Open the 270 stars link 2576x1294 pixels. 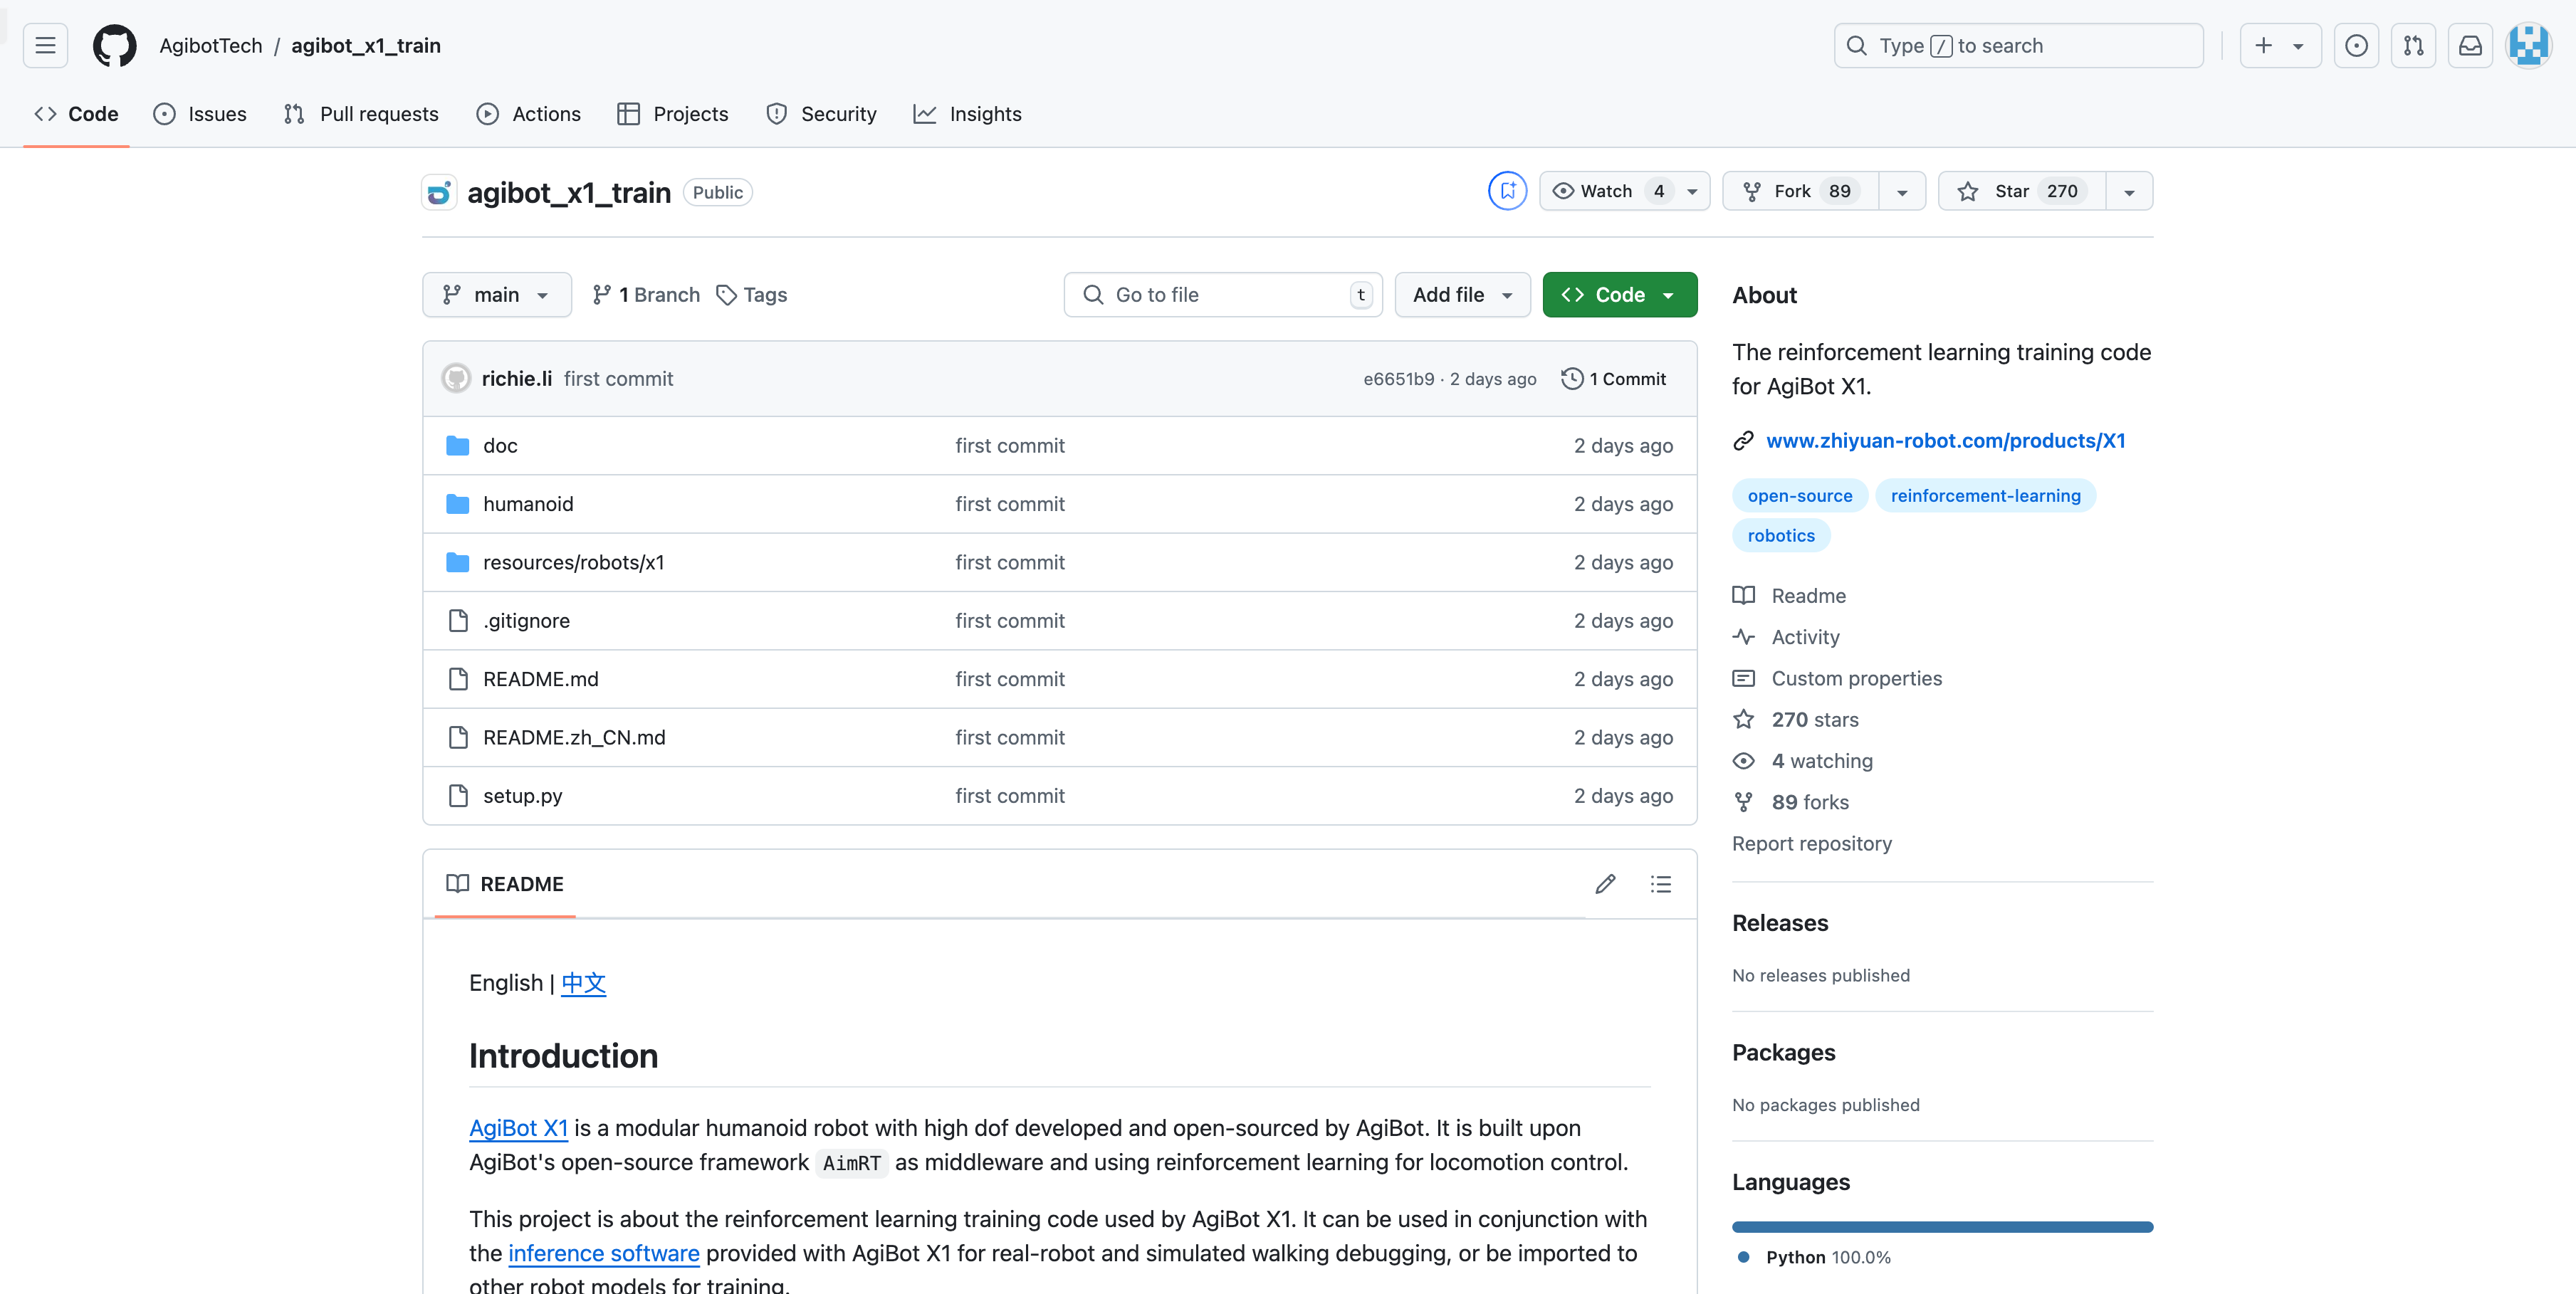(1814, 720)
